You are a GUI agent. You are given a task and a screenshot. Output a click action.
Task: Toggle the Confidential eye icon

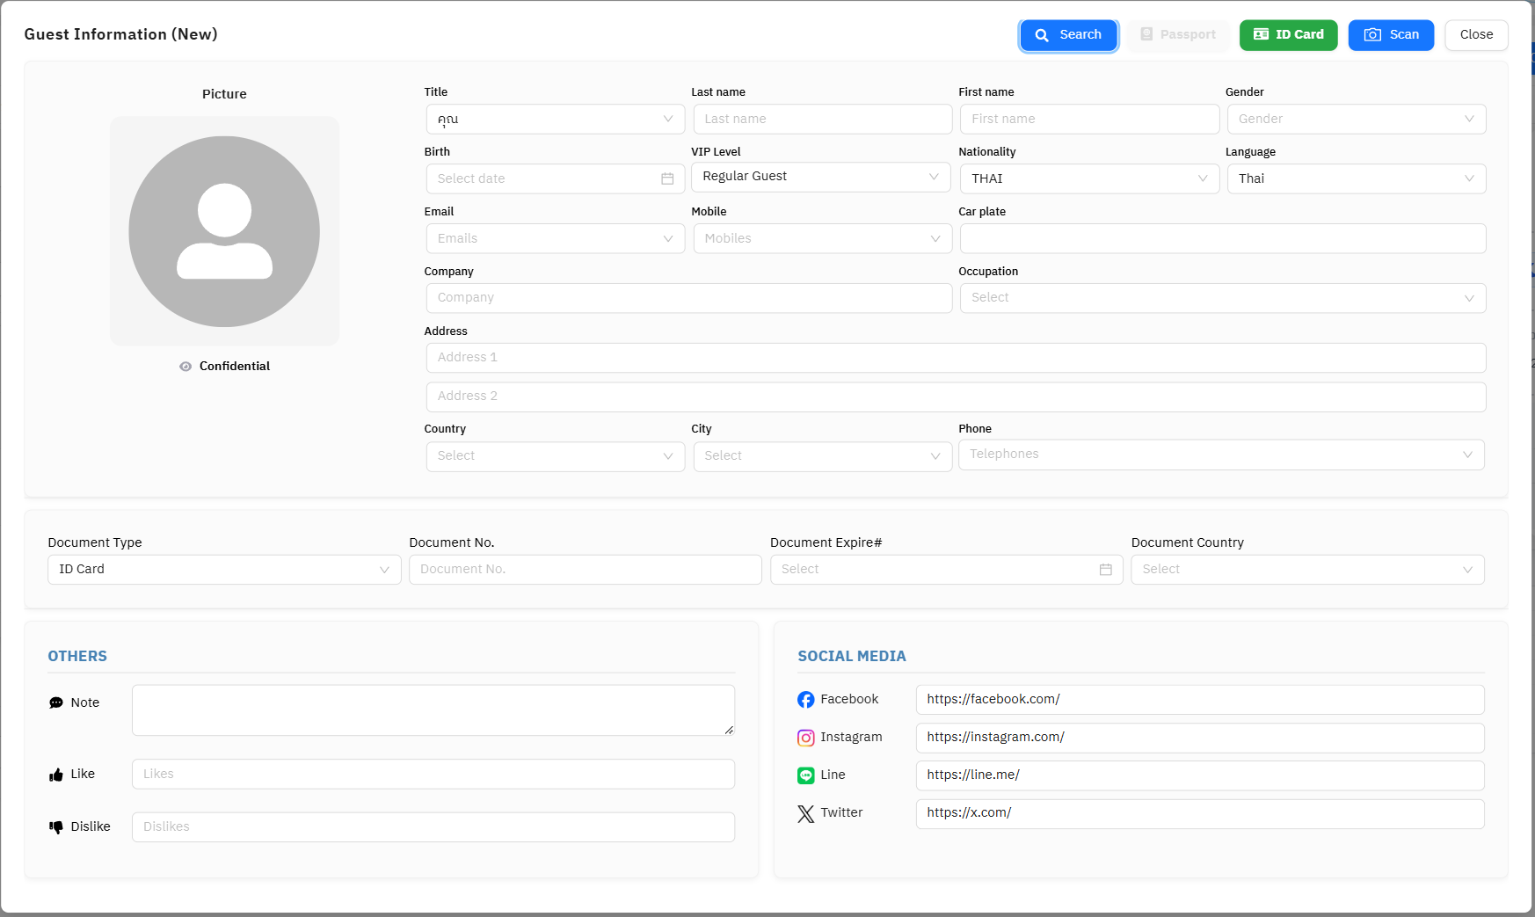pos(186,367)
